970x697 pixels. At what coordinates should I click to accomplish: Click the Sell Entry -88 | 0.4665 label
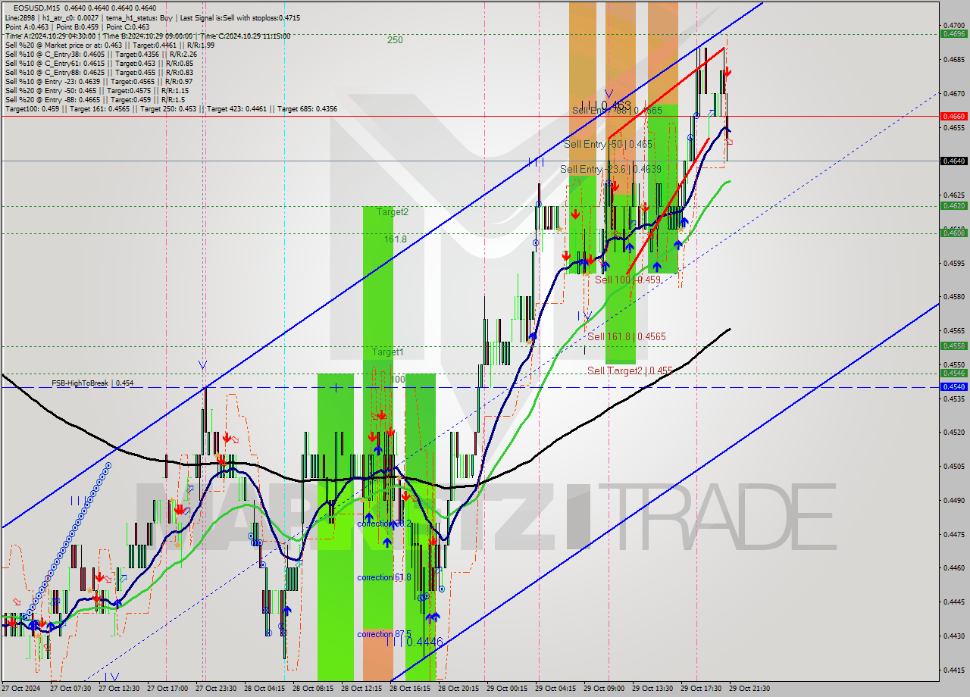pyautogui.click(x=617, y=110)
